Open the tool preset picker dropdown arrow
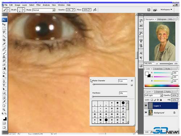 [8, 10]
